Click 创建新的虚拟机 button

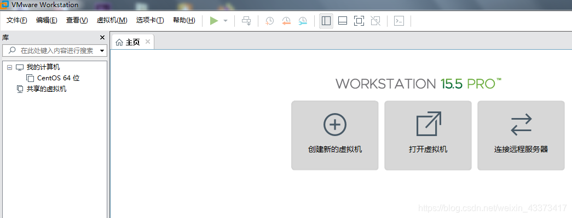[335, 135]
